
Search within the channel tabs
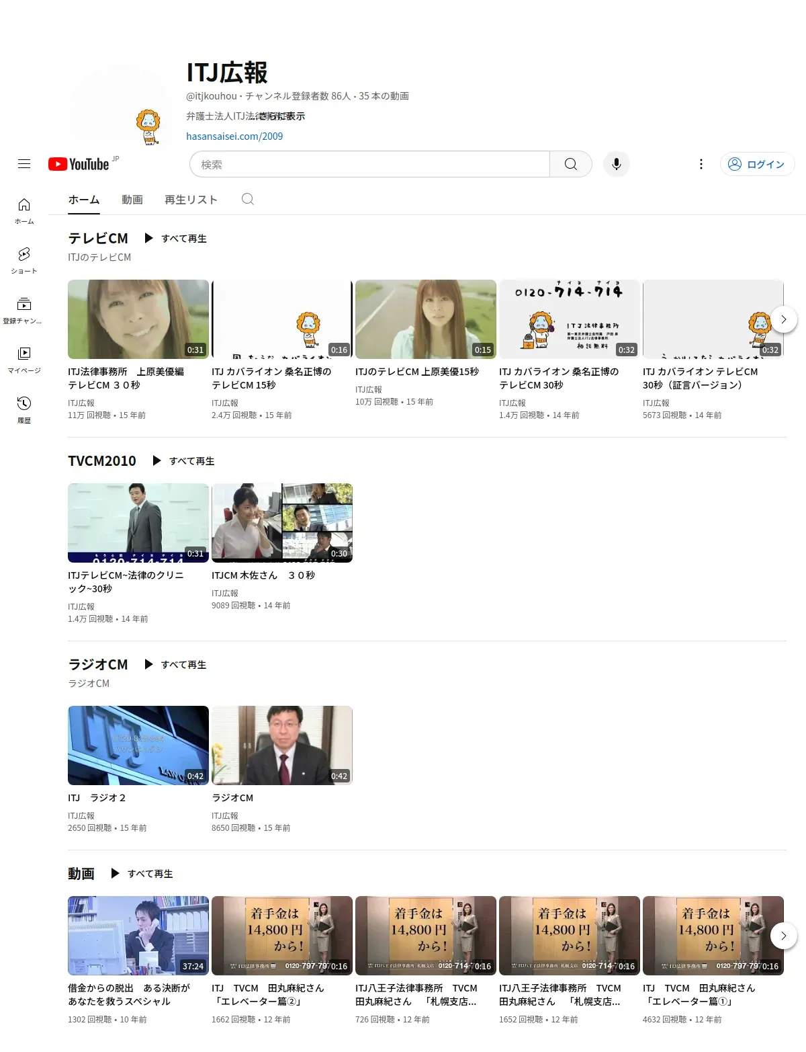click(x=248, y=200)
